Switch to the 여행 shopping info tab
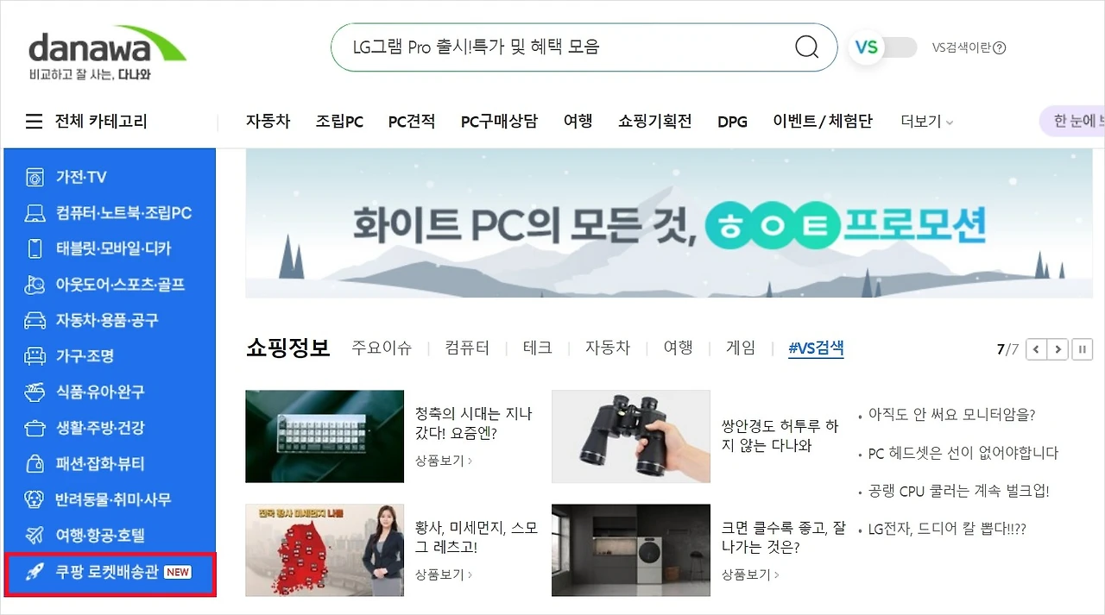 [679, 348]
